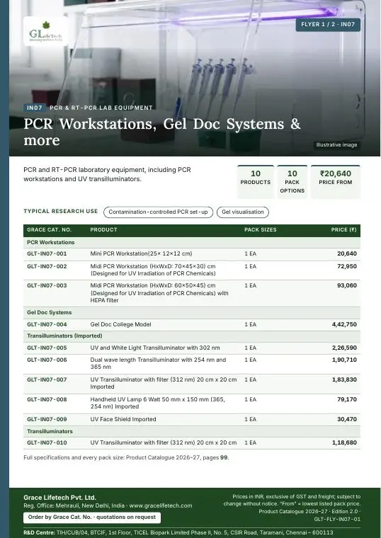
Task: Click the 'Gel visualisation' pill
Action: 243,212
